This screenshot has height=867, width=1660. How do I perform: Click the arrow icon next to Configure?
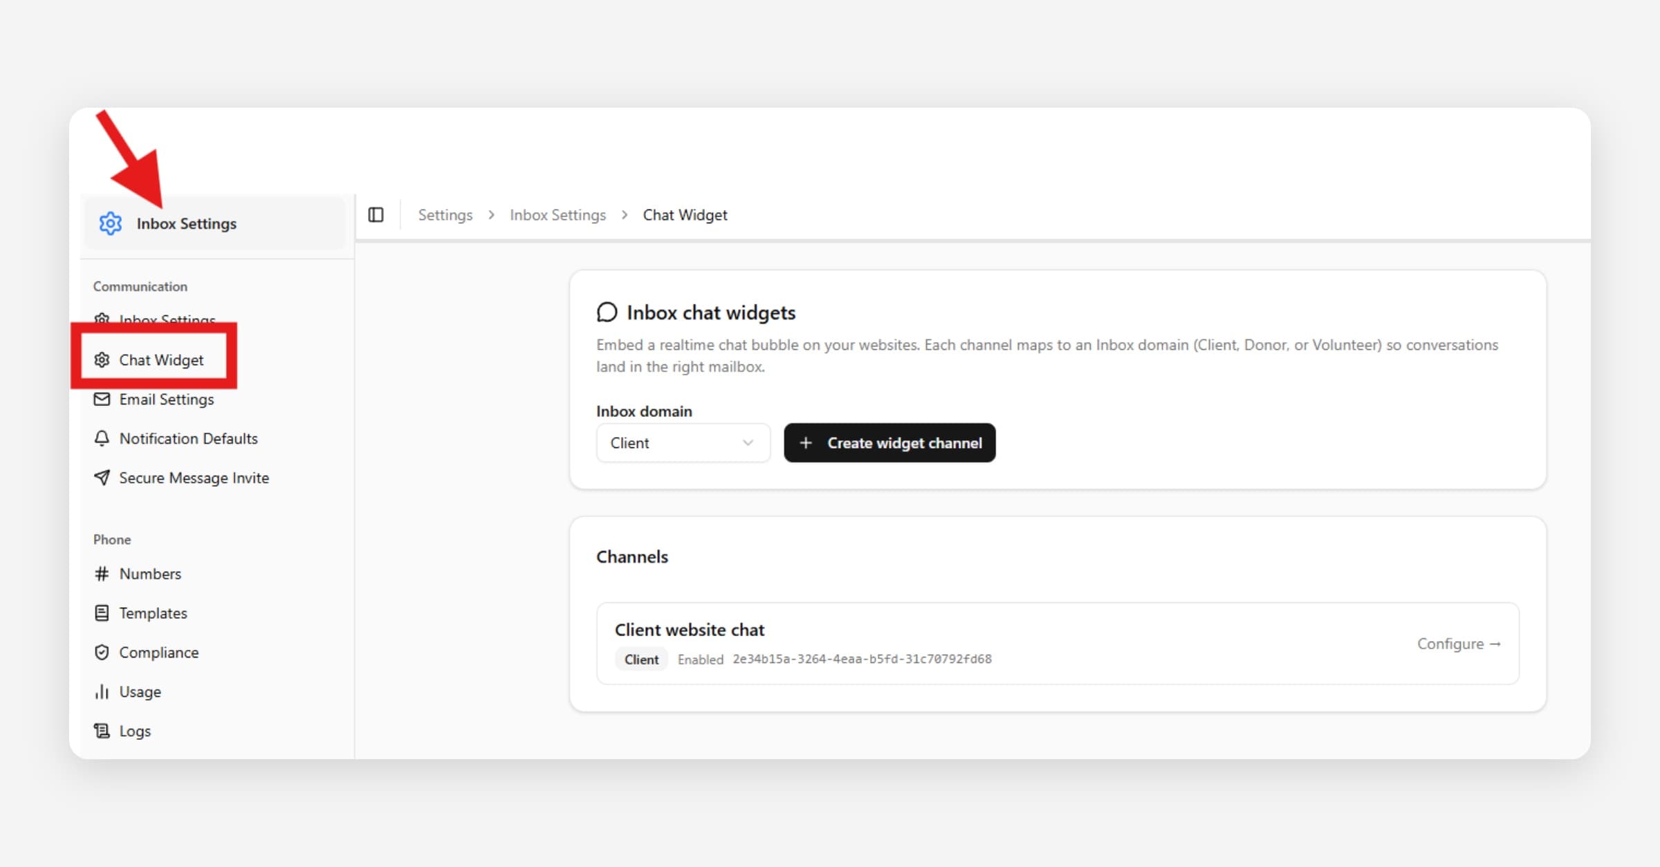pyautogui.click(x=1495, y=644)
